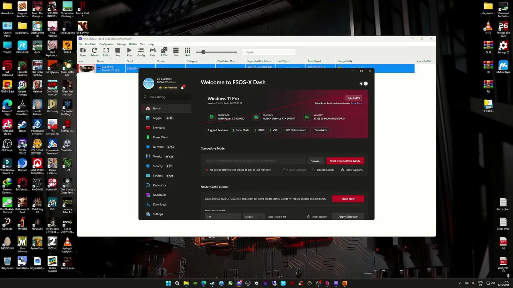Open the Restoration section
The image size is (513, 288).
click(166, 185)
